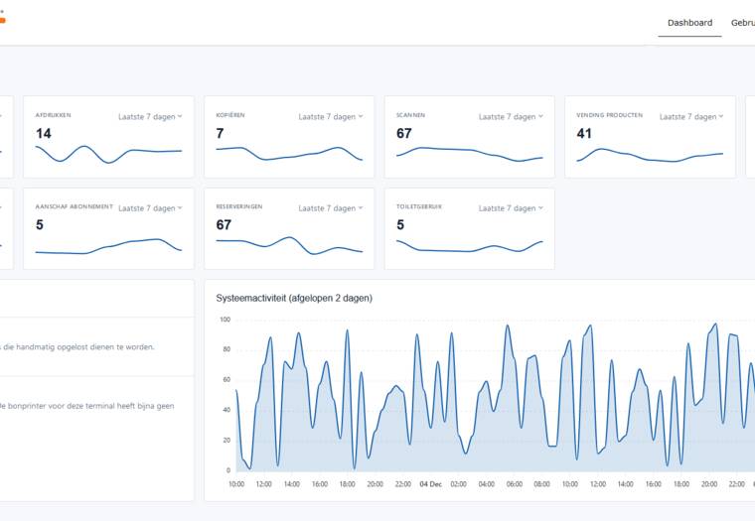Click the Kopiëren sparkline graph
The height and width of the screenshot is (521, 755).
[x=289, y=153]
